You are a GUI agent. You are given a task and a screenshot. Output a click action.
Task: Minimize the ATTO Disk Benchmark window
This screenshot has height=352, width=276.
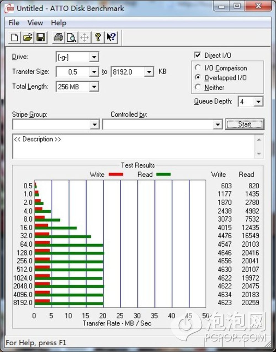click(x=221, y=7)
